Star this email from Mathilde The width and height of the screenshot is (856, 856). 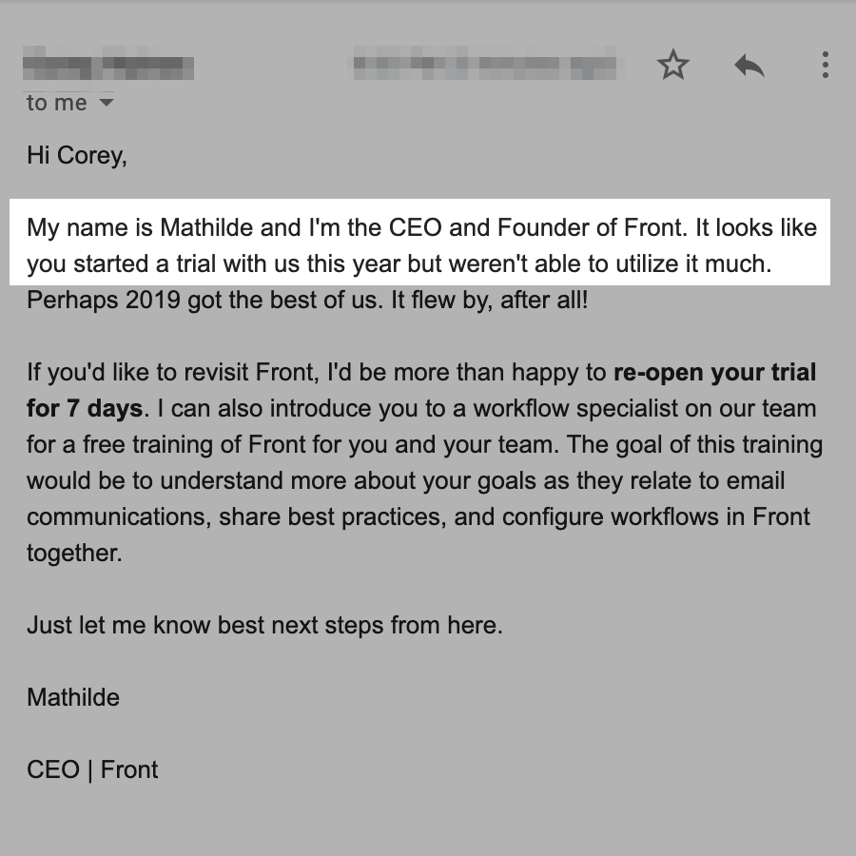(673, 66)
